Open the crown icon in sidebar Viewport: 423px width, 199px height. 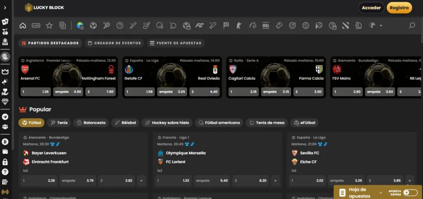click(5, 71)
